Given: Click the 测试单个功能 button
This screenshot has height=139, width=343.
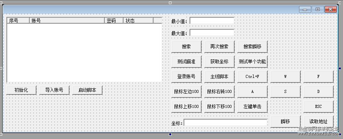Looking at the screenshot, I should [x=253, y=62].
